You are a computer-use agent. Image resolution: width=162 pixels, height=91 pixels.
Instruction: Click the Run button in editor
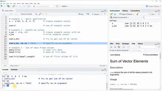[81, 14]
